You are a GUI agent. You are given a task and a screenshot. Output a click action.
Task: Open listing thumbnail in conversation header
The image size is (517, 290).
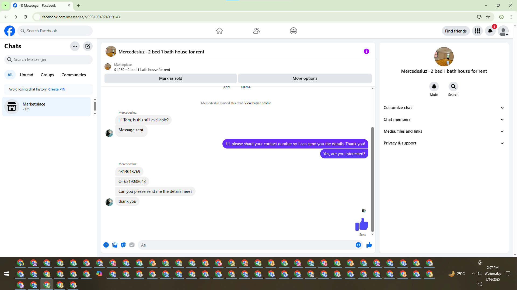tap(111, 51)
